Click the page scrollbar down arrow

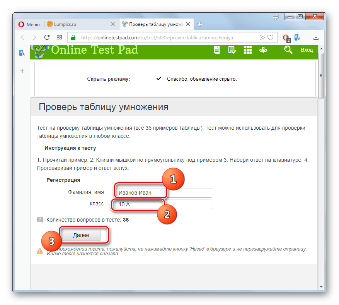pyautogui.click(x=321, y=286)
